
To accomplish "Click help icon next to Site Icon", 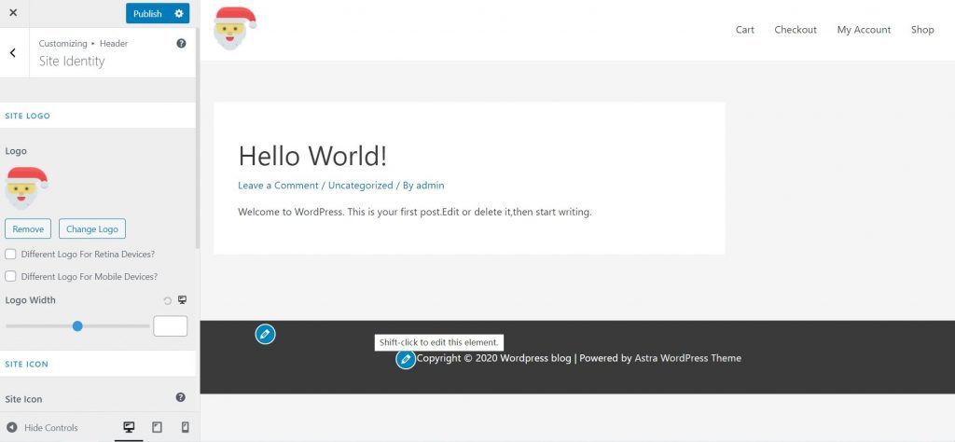I will [x=181, y=397].
